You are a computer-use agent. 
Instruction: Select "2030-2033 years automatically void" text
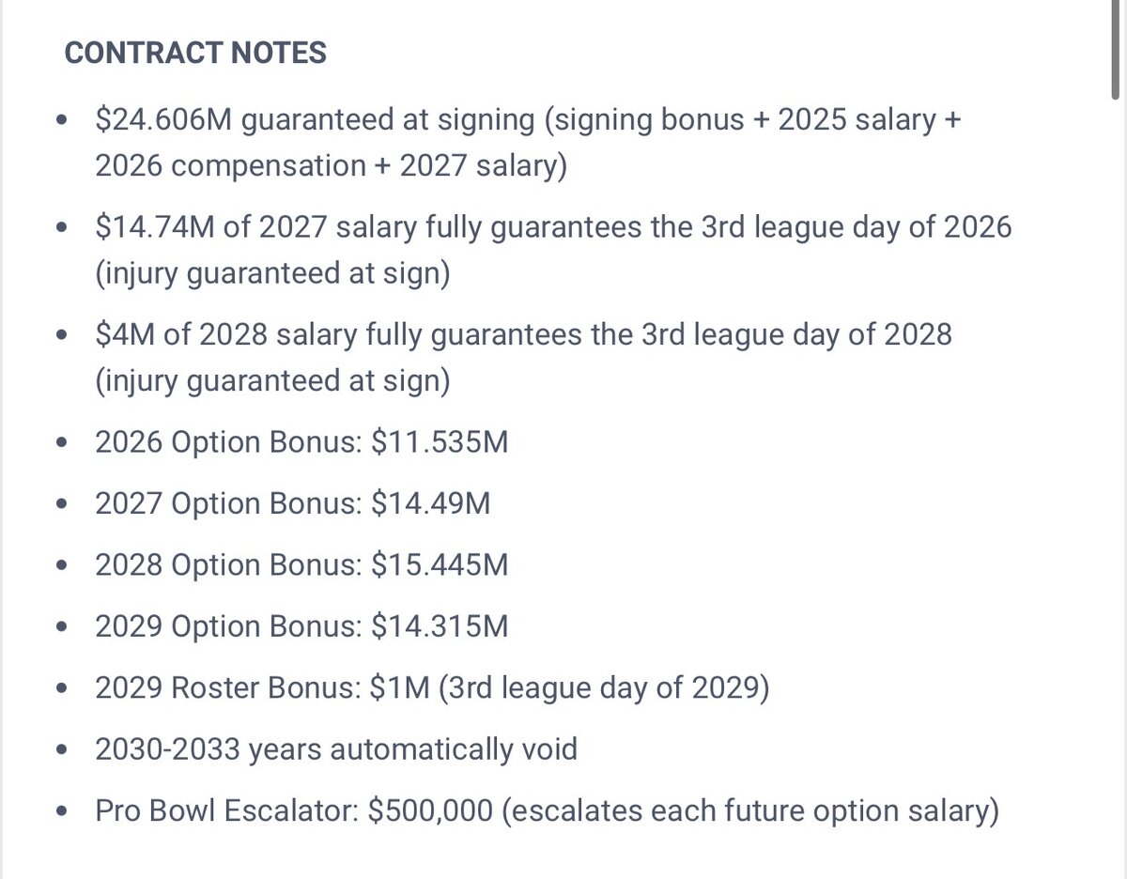[335, 749]
